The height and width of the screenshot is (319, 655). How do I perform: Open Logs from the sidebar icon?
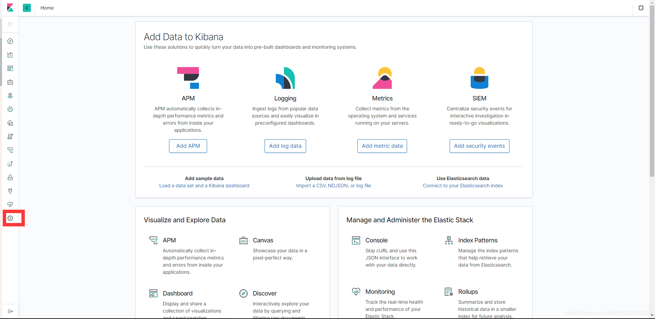coord(10,137)
